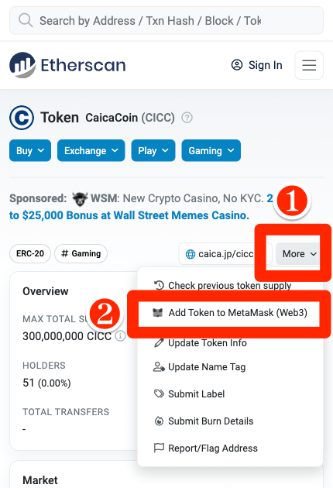Click the search magnifier icon

coord(26,21)
